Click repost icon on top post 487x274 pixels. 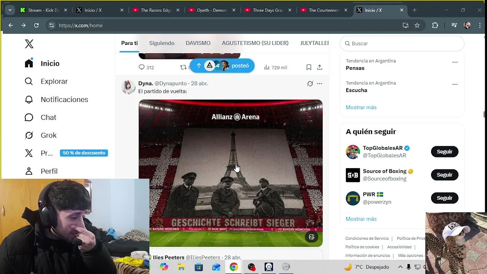183,67
